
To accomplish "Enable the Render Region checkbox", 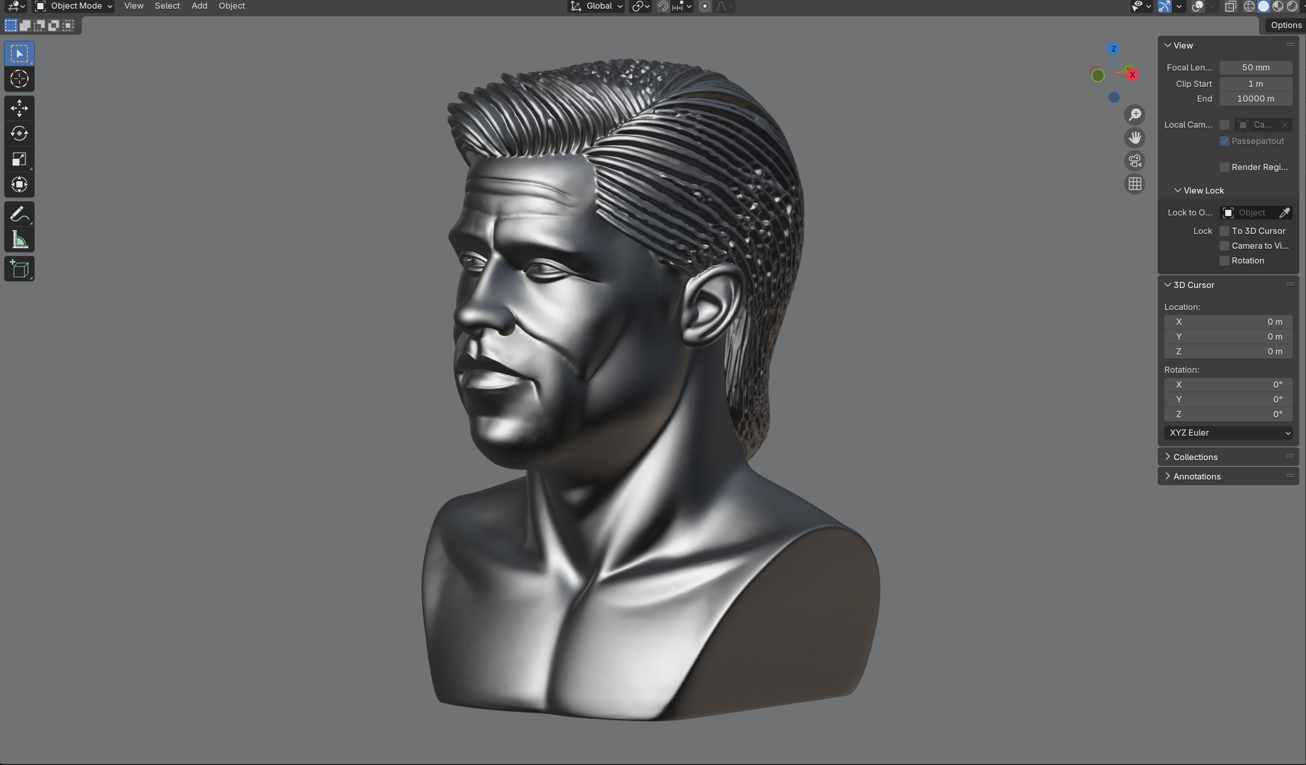I will click(1224, 168).
